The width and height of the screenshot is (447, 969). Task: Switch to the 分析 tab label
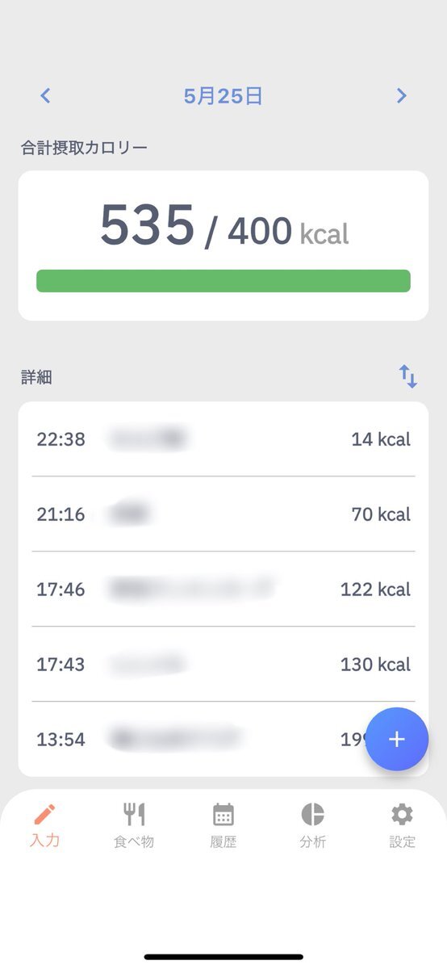point(312,841)
